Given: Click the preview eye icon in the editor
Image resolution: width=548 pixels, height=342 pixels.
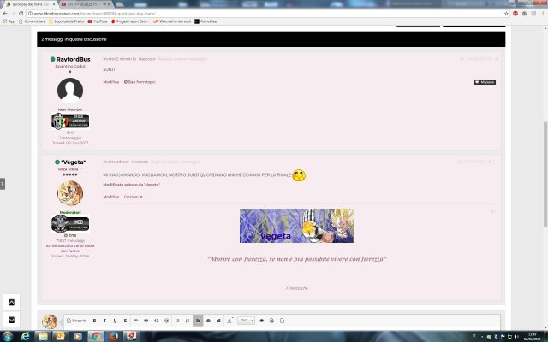Looking at the screenshot, I should pyautogui.click(x=261, y=321).
